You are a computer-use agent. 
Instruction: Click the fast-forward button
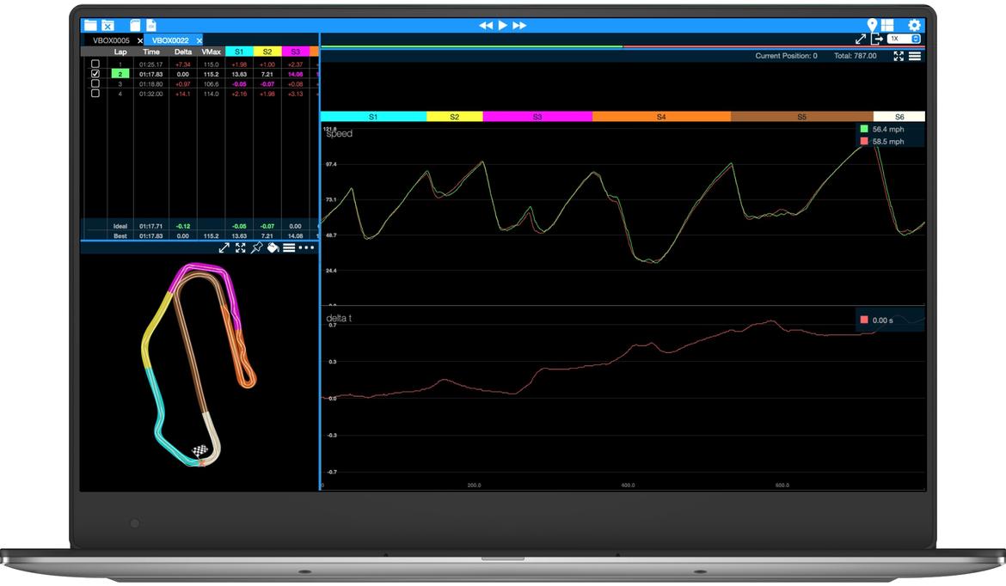519,26
